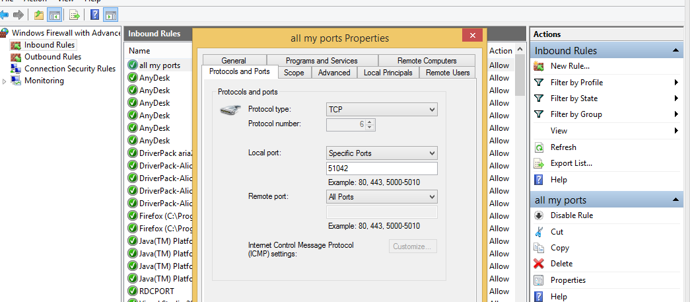Screen dimensions: 690x302
Task: Click the rules list scroll up arrow
Action: 520,50
